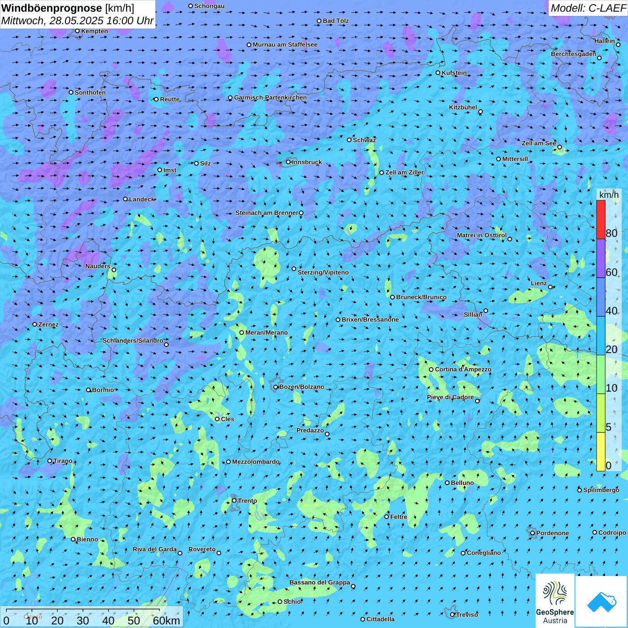Click the date 'Mittwoch, 28.05.2025 16:00 Uhr'

point(78,21)
